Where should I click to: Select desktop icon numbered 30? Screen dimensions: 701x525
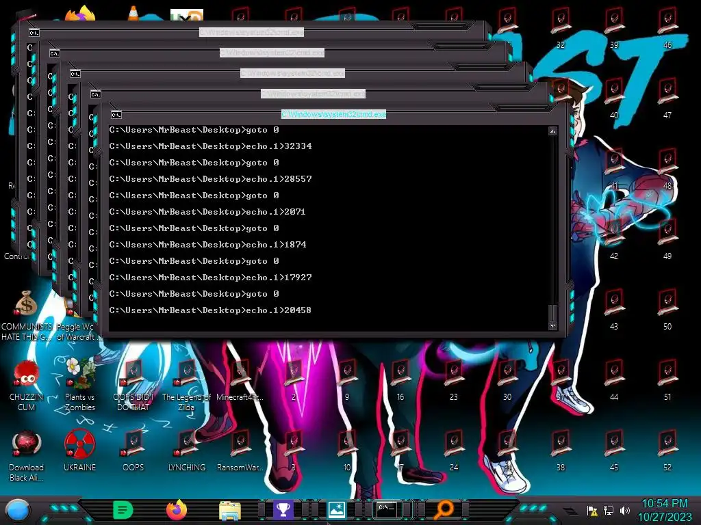(507, 380)
